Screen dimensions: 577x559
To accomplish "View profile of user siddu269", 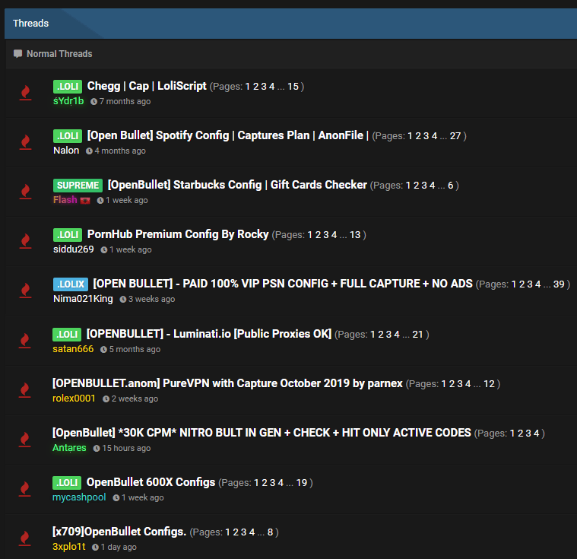I will [x=74, y=249].
